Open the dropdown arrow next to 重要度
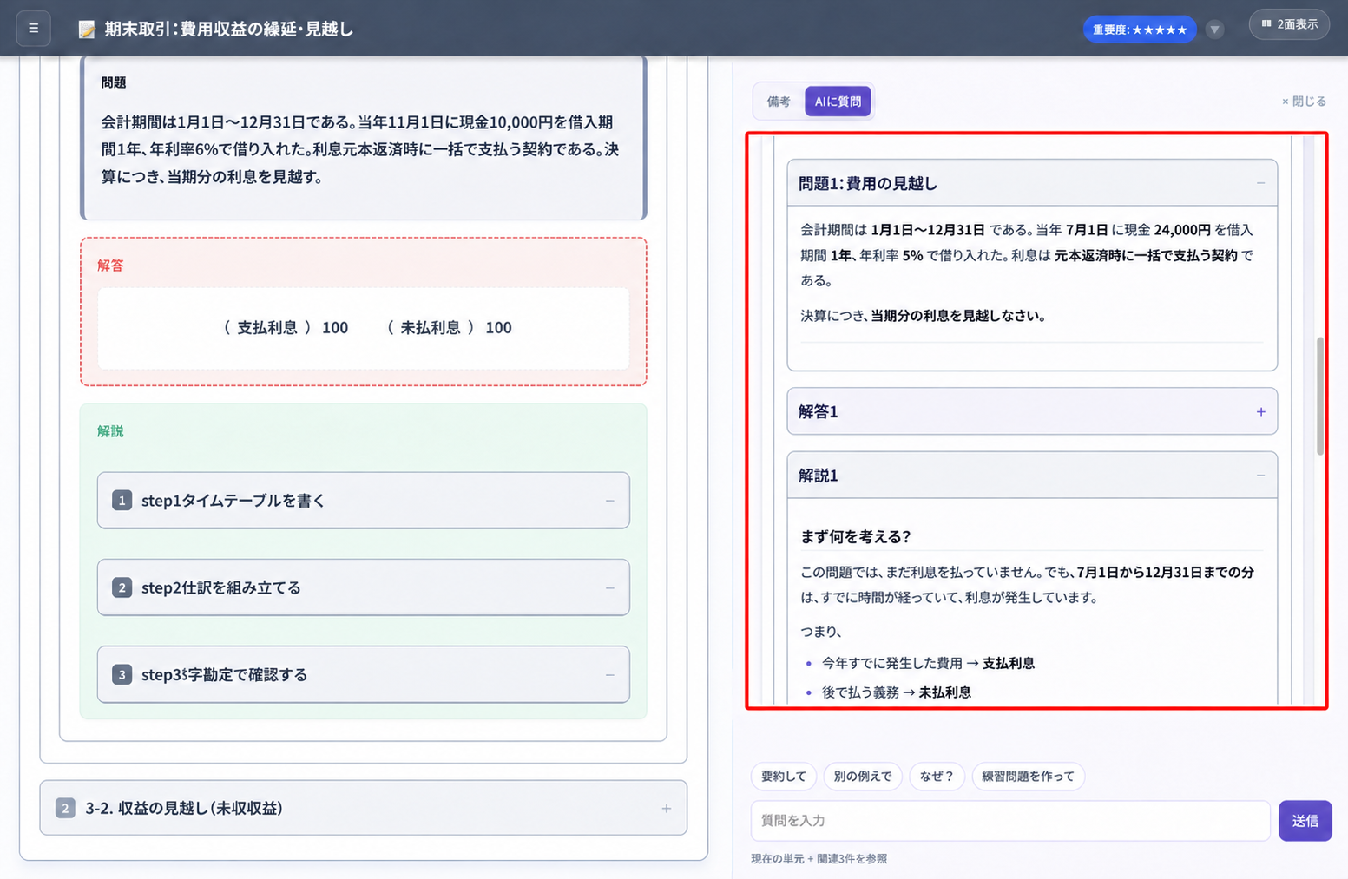This screenshot has height=879, width=1348. pos(1214,30)
